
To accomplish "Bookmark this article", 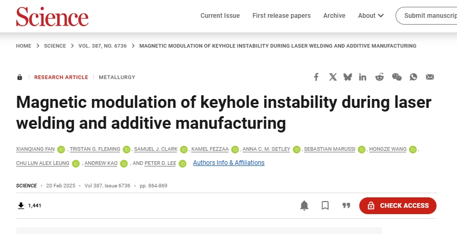I will click(325, 205).
